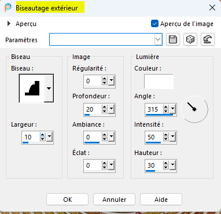The height and width of the screenshot is (214, 221).
Task: Click inside the Éclat value field
Action: [x=93, y=165]
